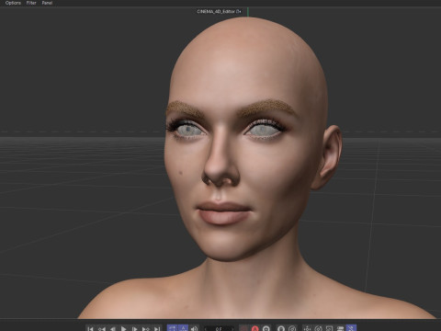
Task: Toggle point level animation recording
Action: 351,328
